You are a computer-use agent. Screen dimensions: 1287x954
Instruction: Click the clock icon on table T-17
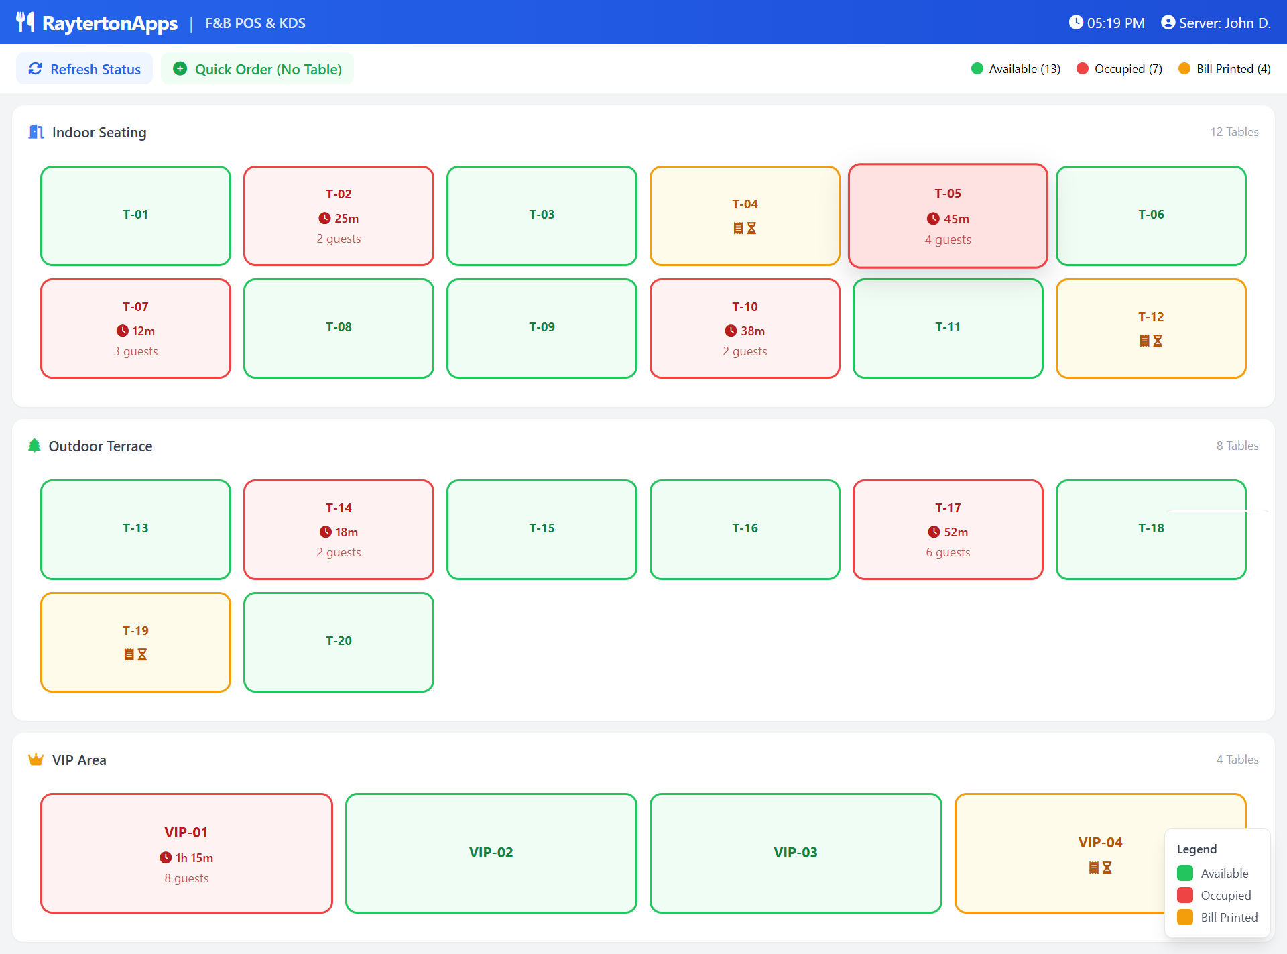pos(934,532)
